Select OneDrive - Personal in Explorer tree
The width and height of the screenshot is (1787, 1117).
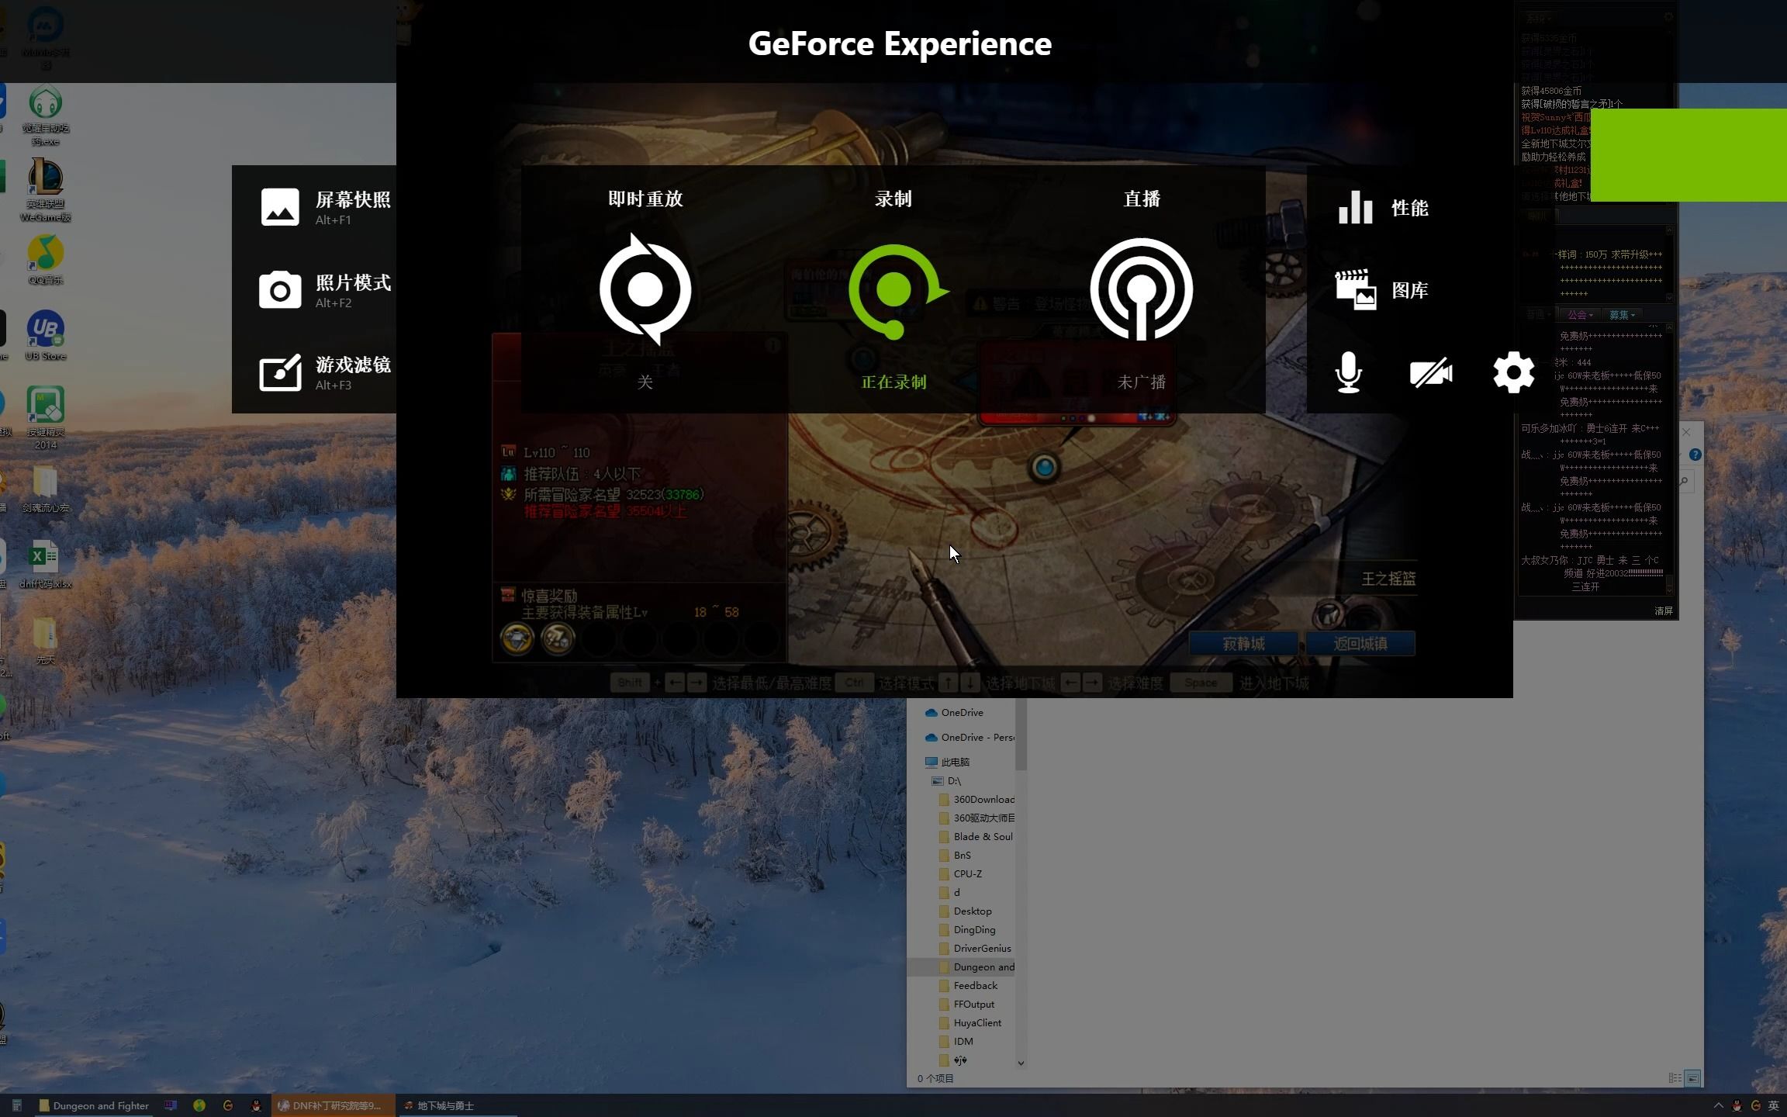click(x=970, y=738)
